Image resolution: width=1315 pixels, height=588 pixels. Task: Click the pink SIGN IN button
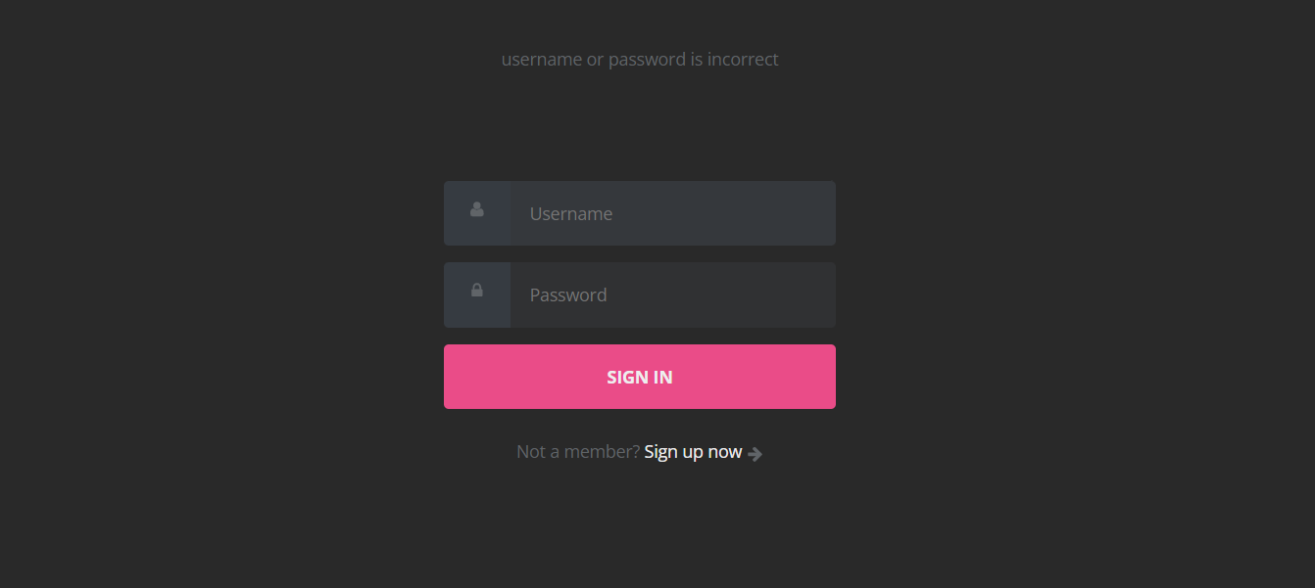coord(640,377)
